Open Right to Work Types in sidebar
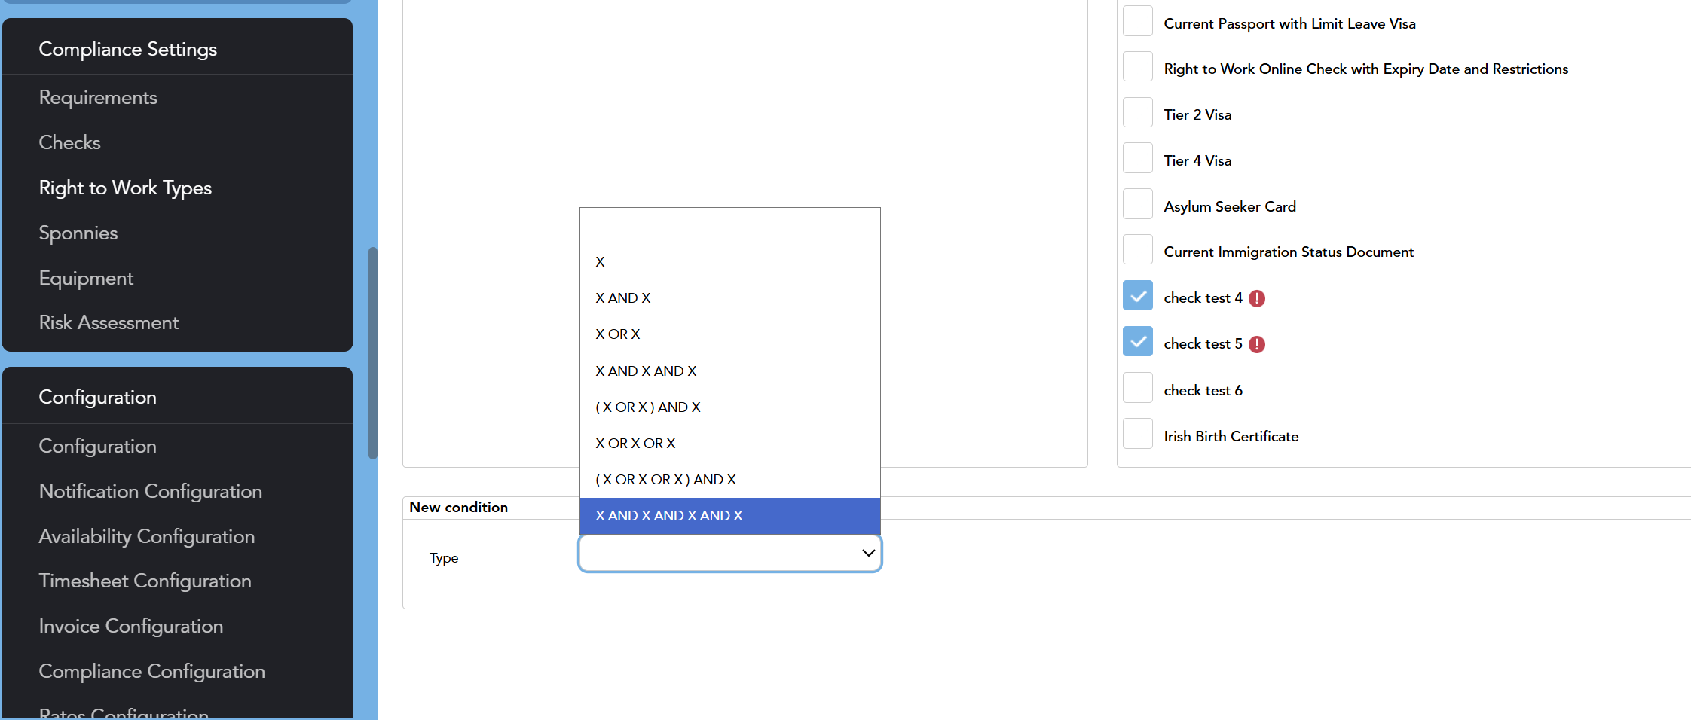Screen dimensions: 1691x720 (x=125, y=188)
